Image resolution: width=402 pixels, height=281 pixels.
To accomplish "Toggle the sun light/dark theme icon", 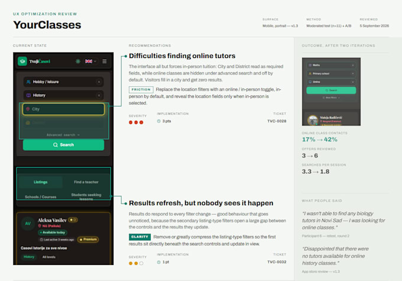I will 78,62.
